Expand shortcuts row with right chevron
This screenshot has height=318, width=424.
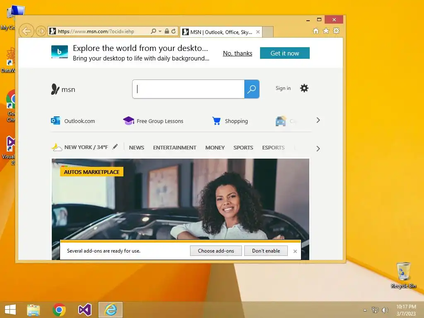click(318, 120)
